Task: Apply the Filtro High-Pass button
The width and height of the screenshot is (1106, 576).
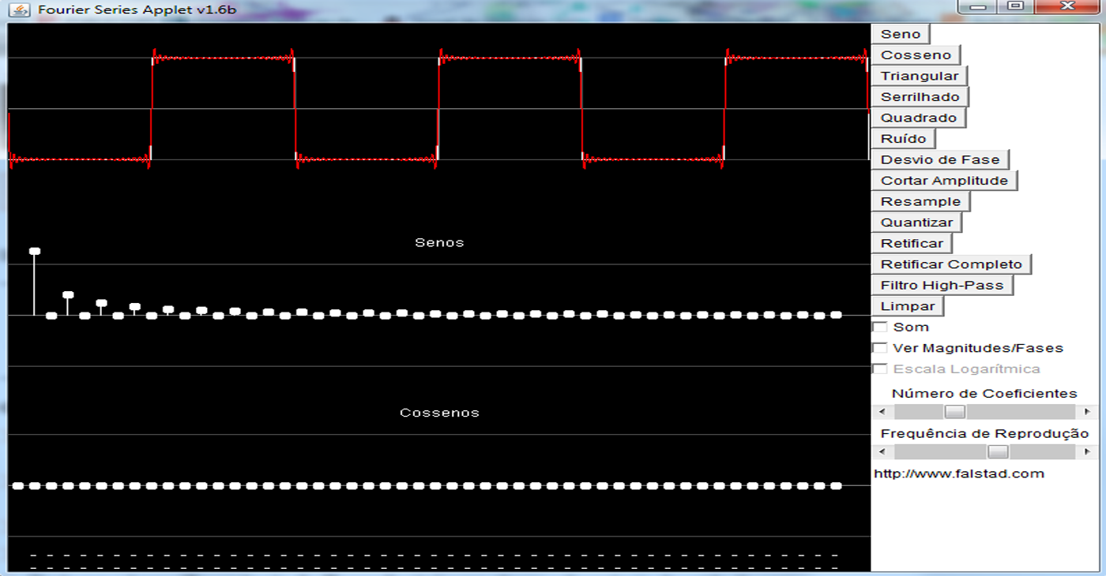Action: (942, 285)
